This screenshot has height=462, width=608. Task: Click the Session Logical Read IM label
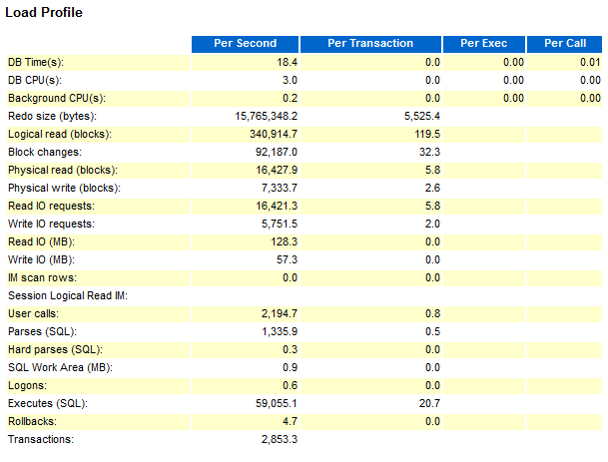click(68, 295)
